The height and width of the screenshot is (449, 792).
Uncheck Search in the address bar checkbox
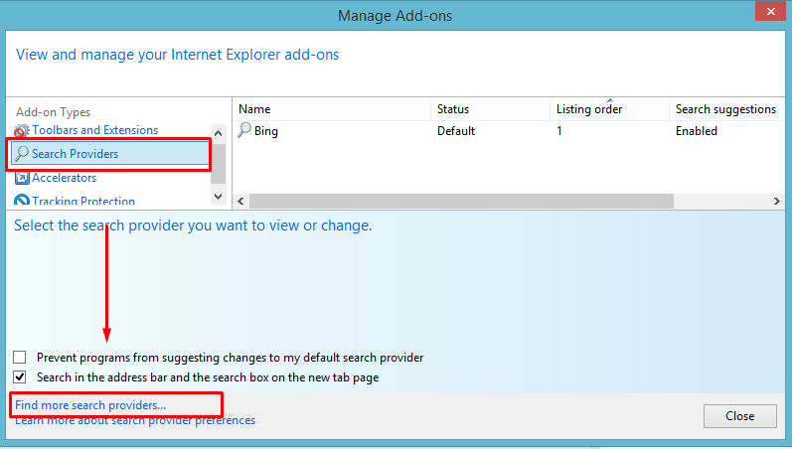[20, 377]
